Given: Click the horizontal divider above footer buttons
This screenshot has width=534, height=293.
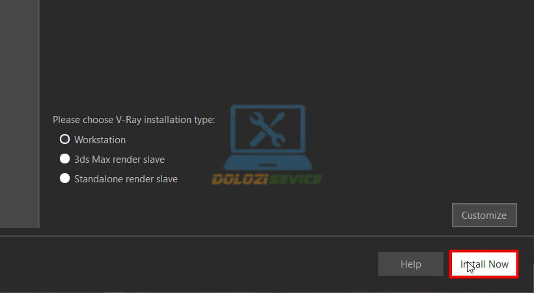Looking at the screenshot, I should pos(266,236).
